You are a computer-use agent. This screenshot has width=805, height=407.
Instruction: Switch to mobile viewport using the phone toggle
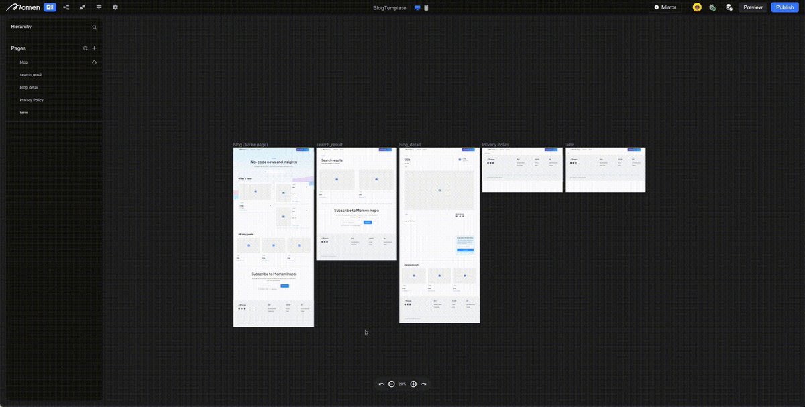point(425,9)
